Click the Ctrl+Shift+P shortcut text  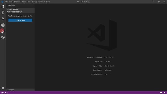[109, 57]
